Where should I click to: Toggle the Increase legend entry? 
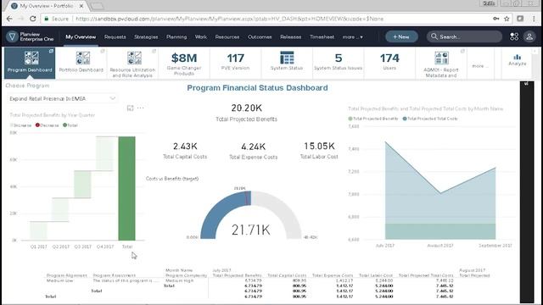(20, 125)
